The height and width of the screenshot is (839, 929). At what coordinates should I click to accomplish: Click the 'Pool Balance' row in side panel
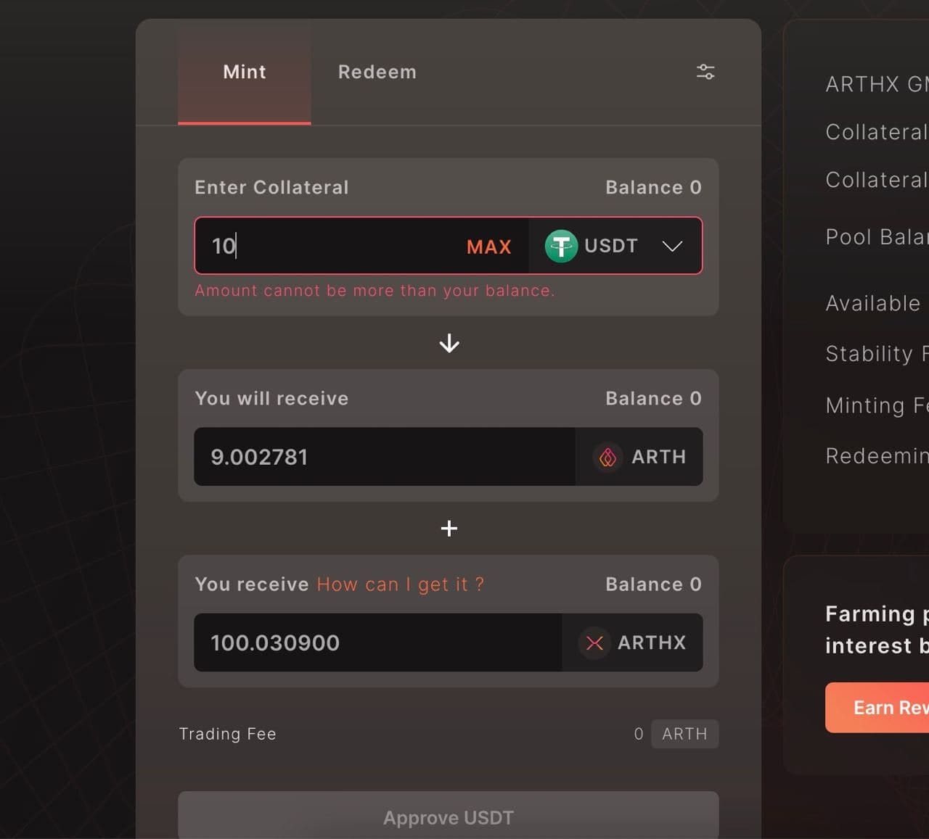[877, 237]
